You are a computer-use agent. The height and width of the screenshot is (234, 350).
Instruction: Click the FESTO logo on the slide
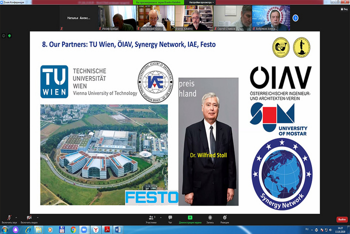tap(152, 197)
